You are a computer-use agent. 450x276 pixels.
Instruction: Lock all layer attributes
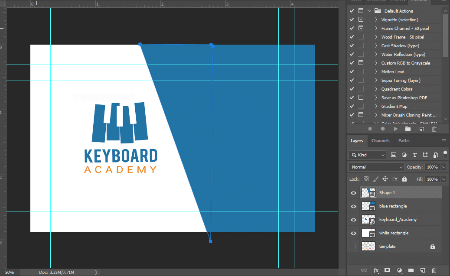tap(404, 179)
